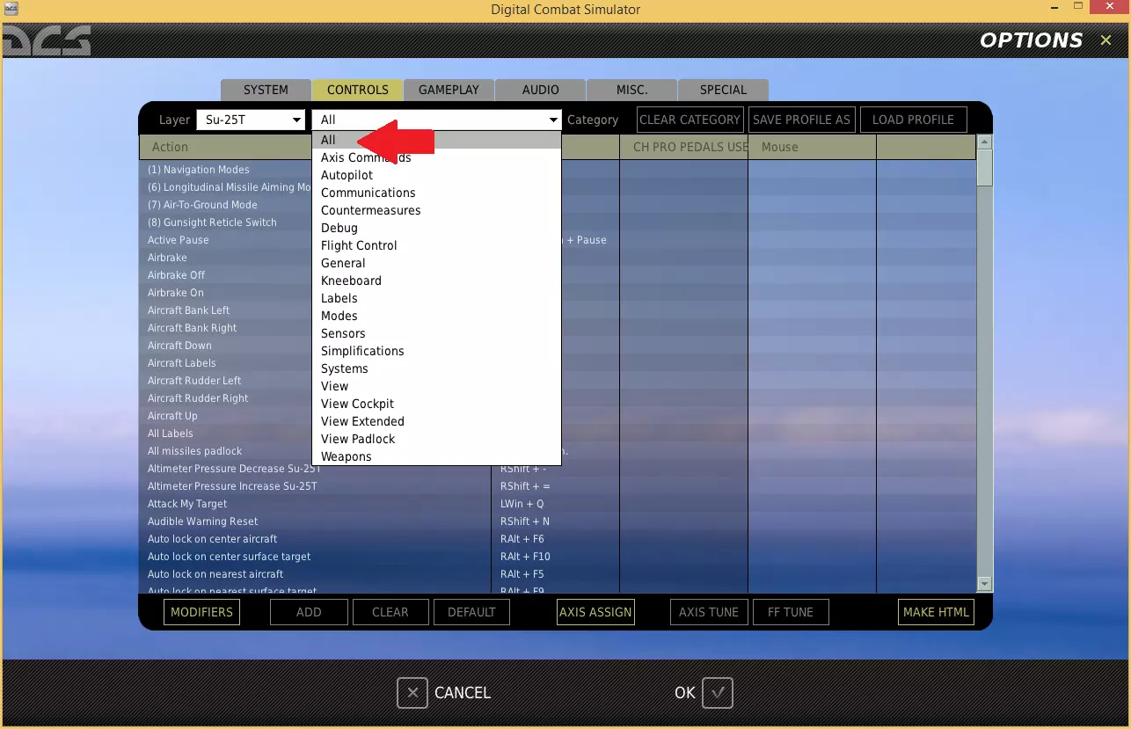
Task: Choose the View Padlock category
Action: coord(437,439)
